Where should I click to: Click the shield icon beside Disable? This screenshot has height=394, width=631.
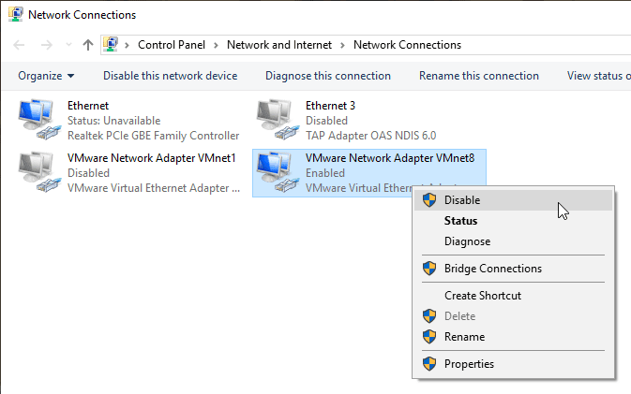coord(429,199)
